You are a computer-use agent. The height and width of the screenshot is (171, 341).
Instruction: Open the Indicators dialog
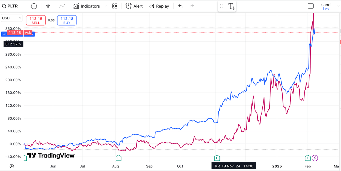(x=87, y=6)
